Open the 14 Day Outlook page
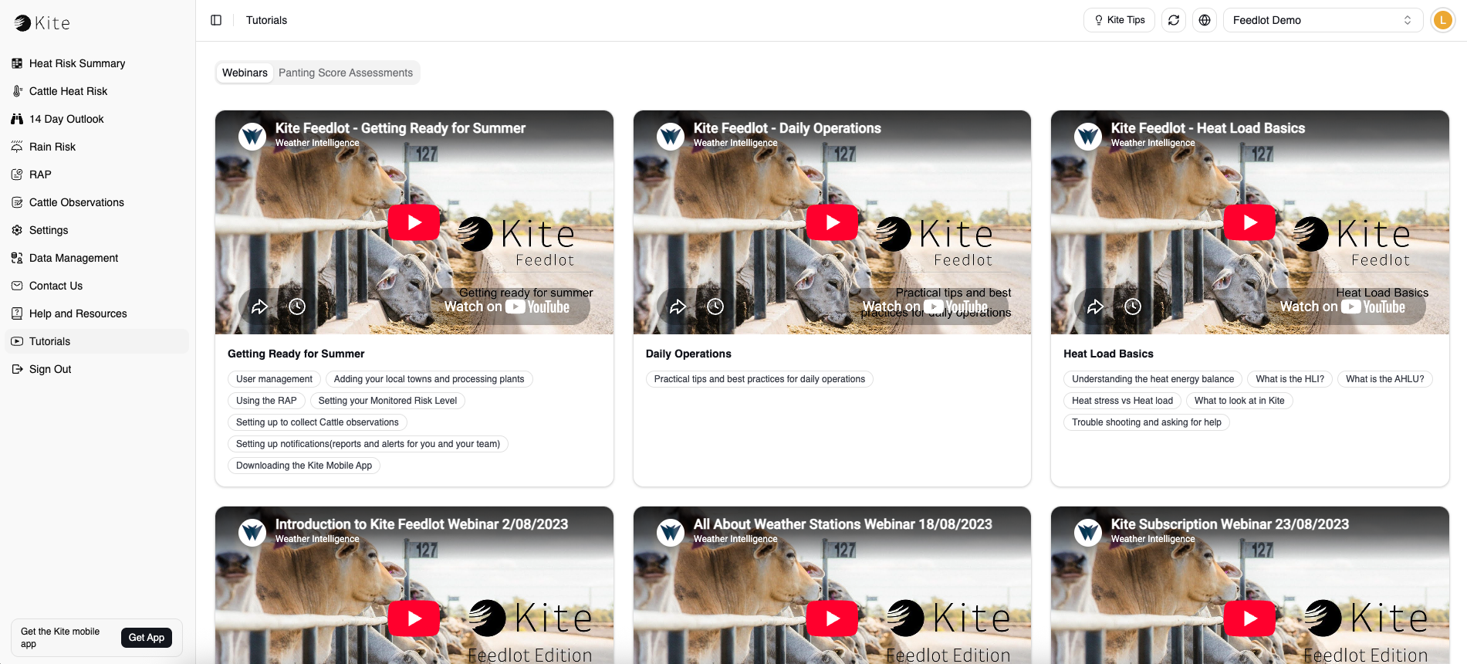Image resolution: width=1467 pixels, height=664 pixels. pyautogui.click(x=97, y=119)
